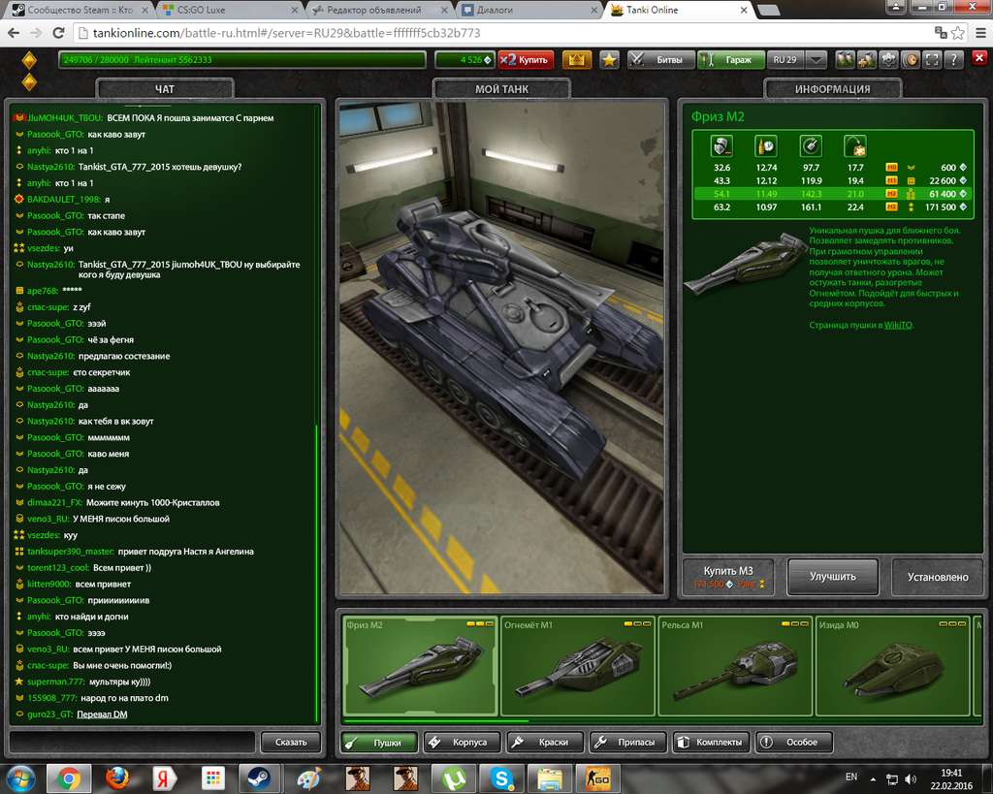This screenshot has width=993, height=794.
Task: Open the Комплекты category tab
Action: point(711,742)
